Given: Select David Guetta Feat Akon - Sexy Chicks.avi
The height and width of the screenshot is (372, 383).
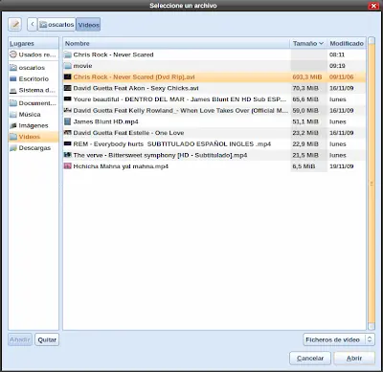Looking at the screenshot, I should pos(214,88).
